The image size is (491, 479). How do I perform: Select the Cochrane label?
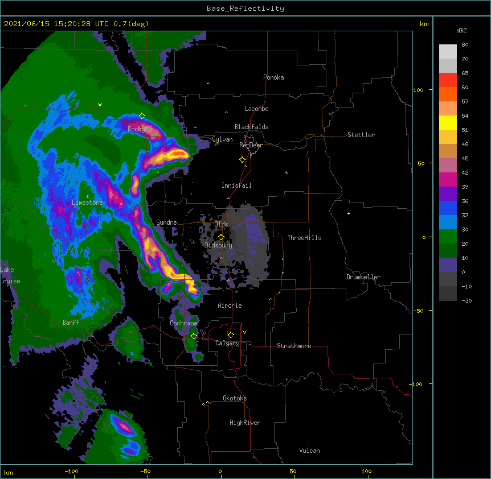click(183, 323)
